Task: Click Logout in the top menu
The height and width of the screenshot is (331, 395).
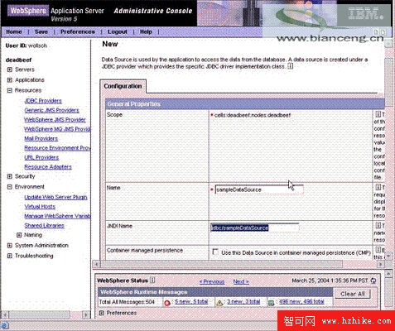Action: 118,31
